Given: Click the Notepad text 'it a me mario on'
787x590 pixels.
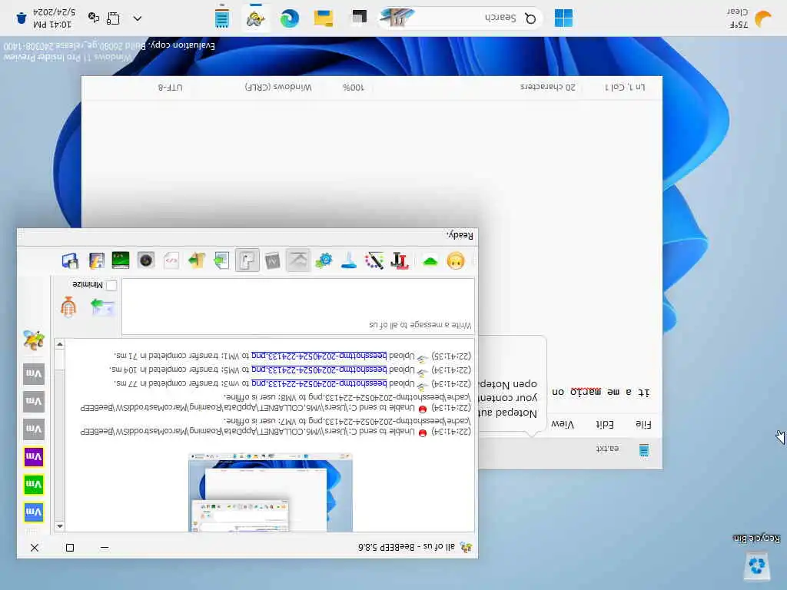Looking at the screenshot, I should [x=601, y=392].
